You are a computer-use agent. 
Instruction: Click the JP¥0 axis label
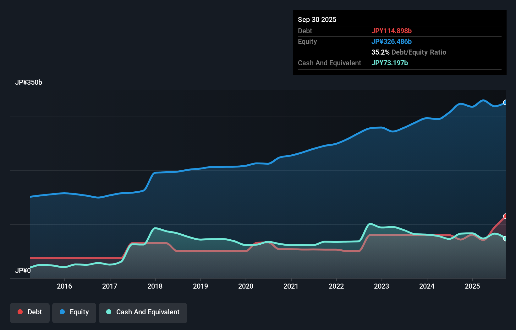23,270
